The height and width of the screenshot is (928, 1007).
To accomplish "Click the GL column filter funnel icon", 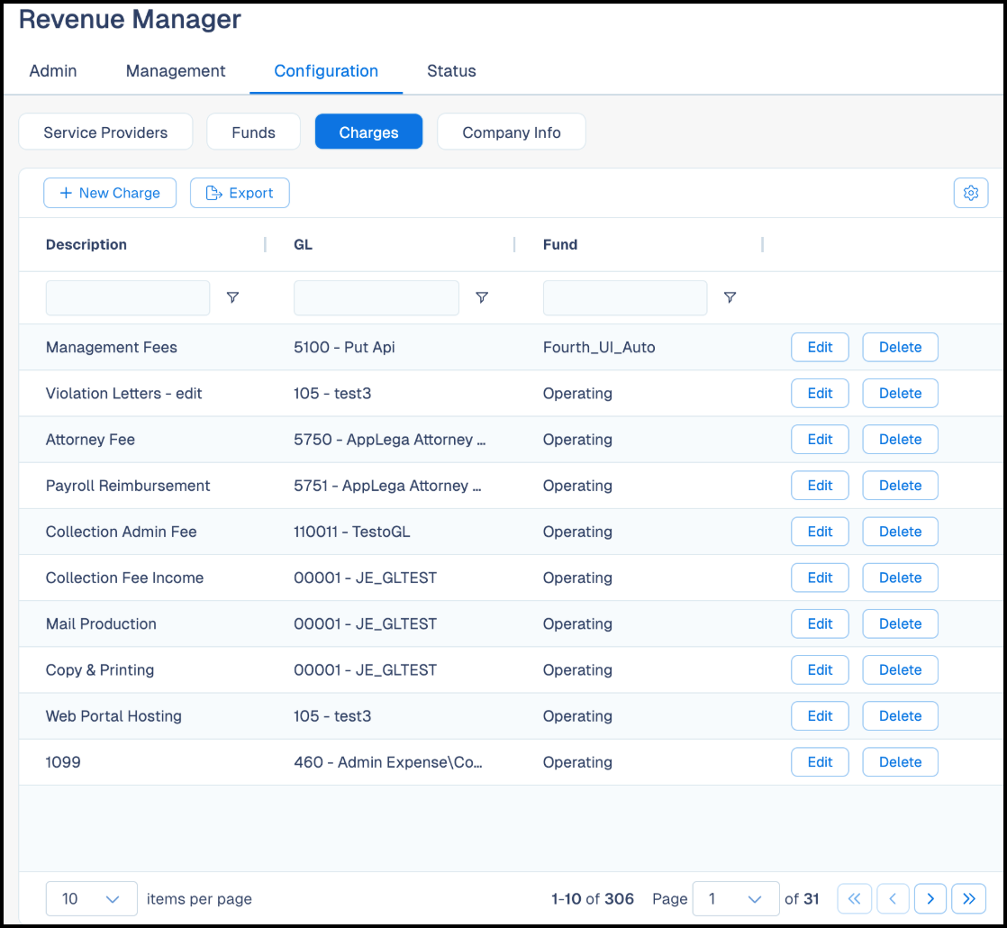I will (x=482, y=297).
